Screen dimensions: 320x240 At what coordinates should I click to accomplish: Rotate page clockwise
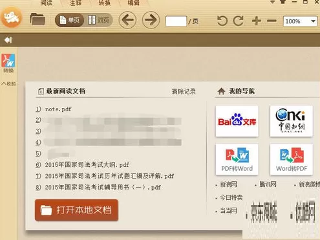(239, 21)
